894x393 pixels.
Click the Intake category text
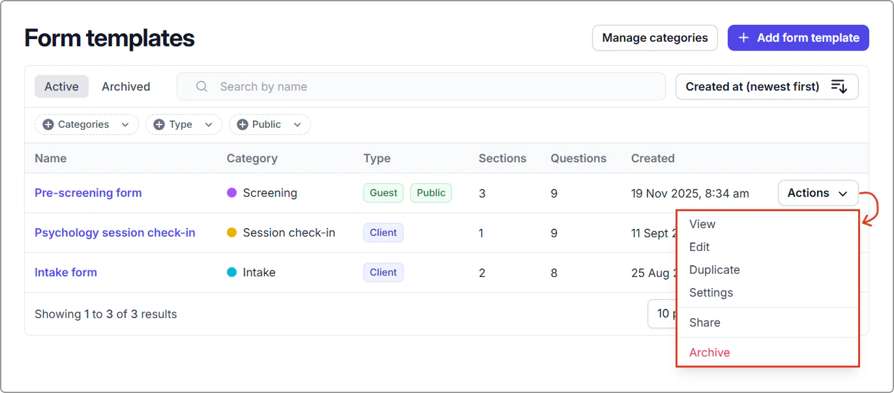coord(259,272)
